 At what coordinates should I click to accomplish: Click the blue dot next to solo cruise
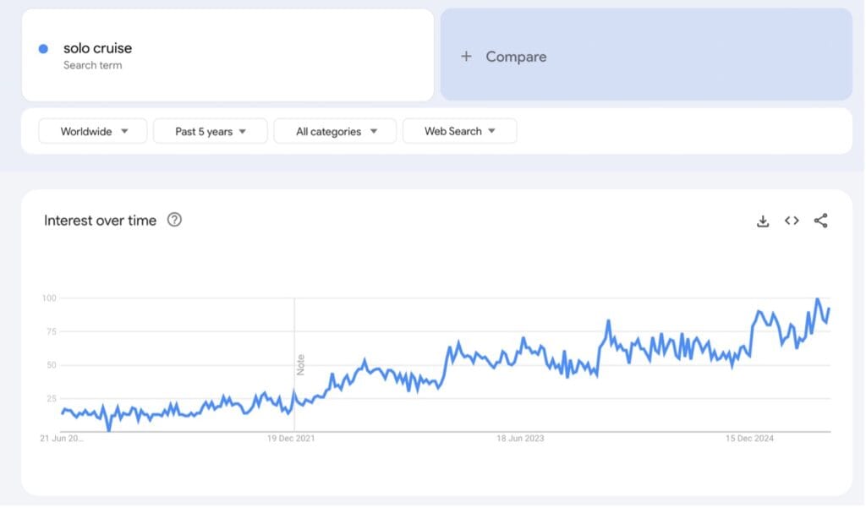click(41, 49)
